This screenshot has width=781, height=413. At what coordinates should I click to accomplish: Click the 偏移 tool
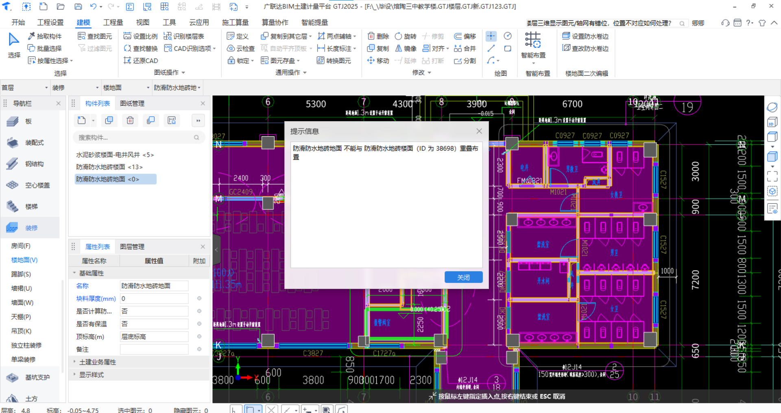[465, 36]
